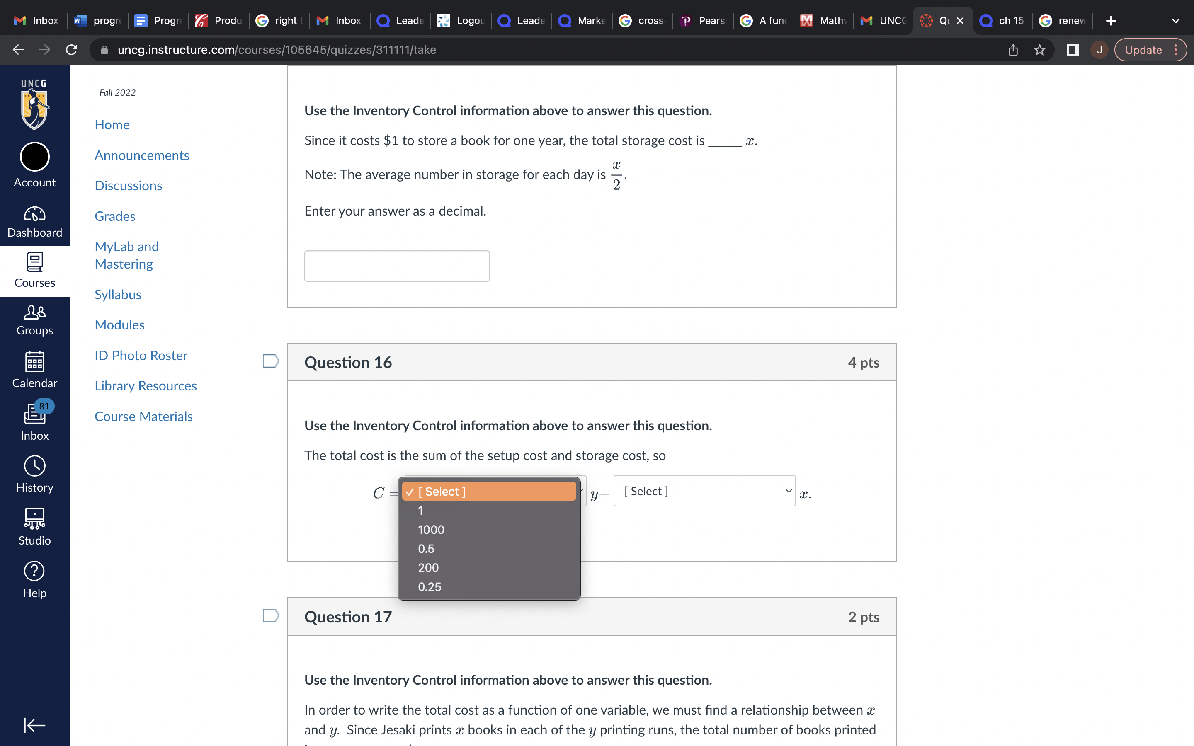This screenshot has width=1194, height=746.
Task: Toggle browser side panel icon
Action: click(x=1072, y=50)
